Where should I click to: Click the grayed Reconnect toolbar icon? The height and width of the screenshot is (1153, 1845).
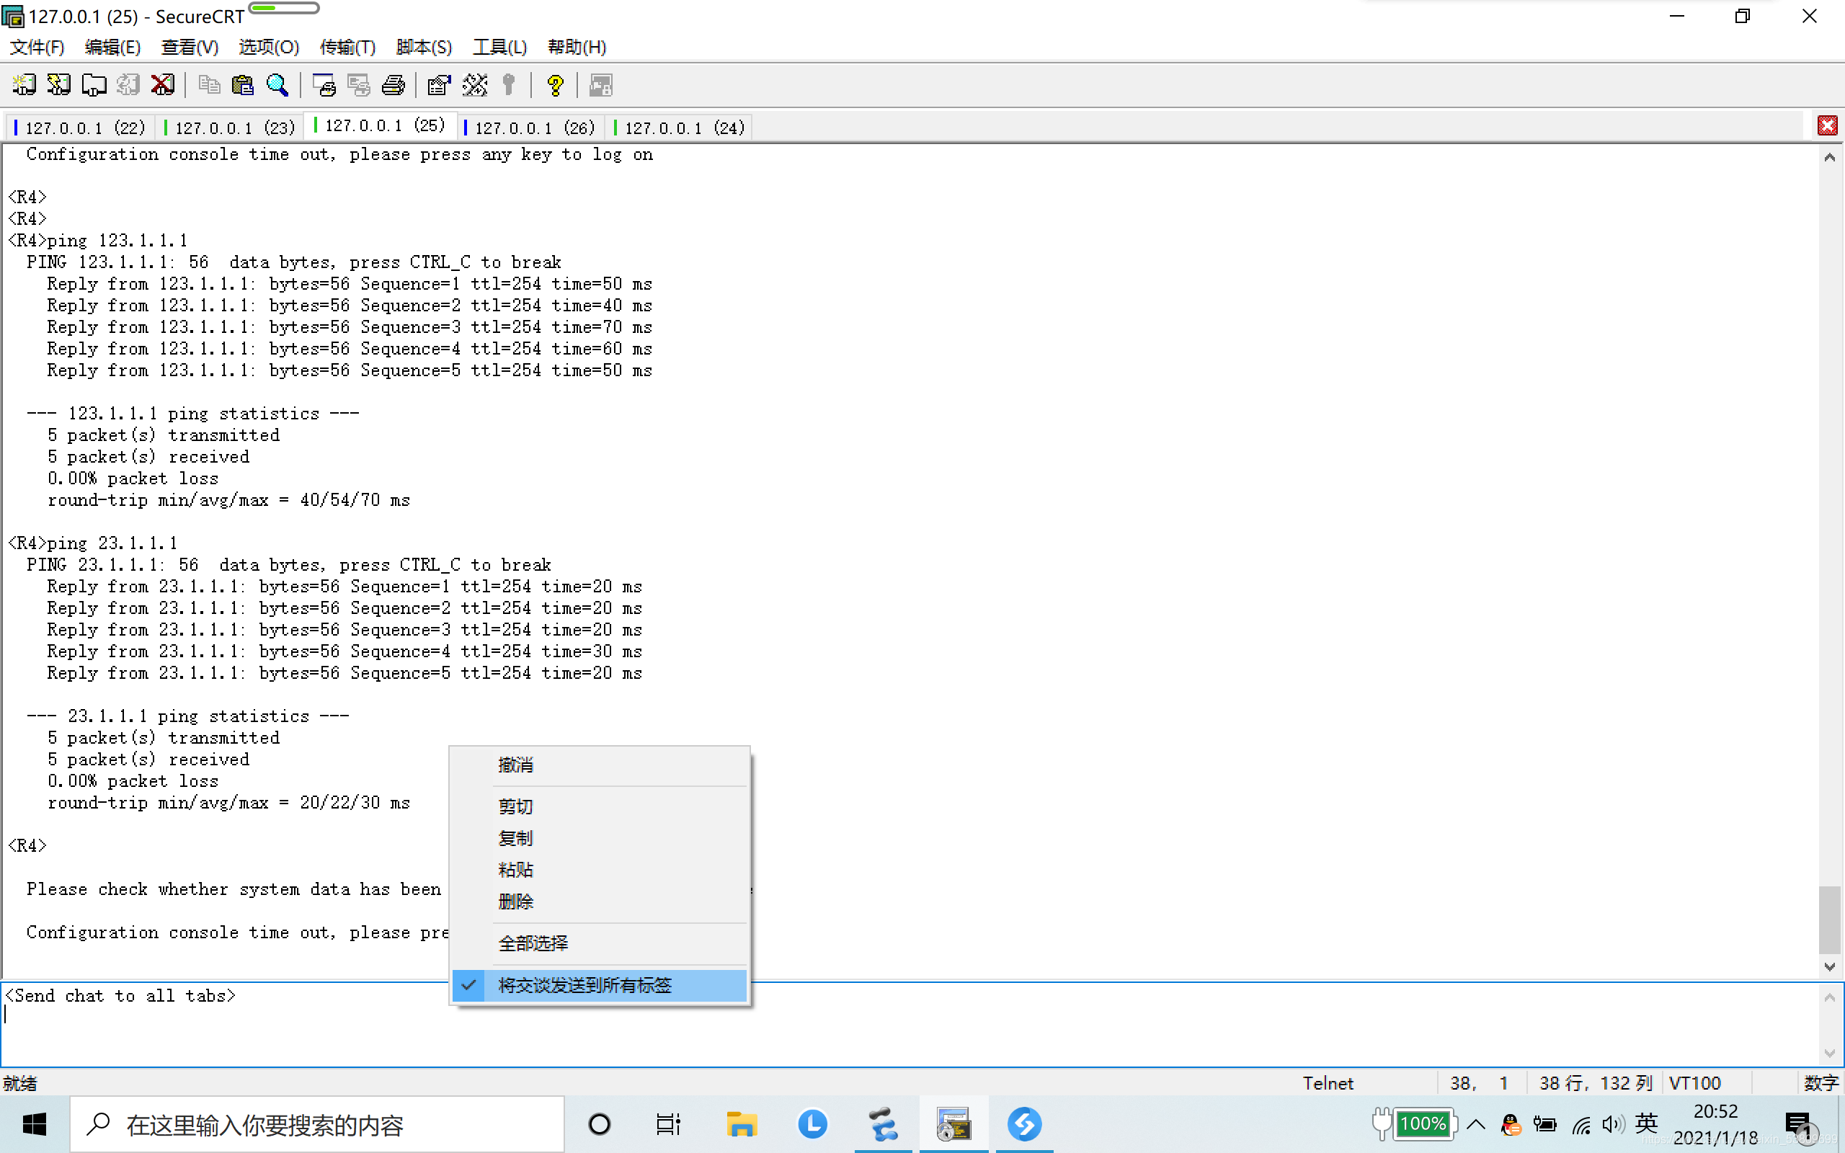coord(128,84)
